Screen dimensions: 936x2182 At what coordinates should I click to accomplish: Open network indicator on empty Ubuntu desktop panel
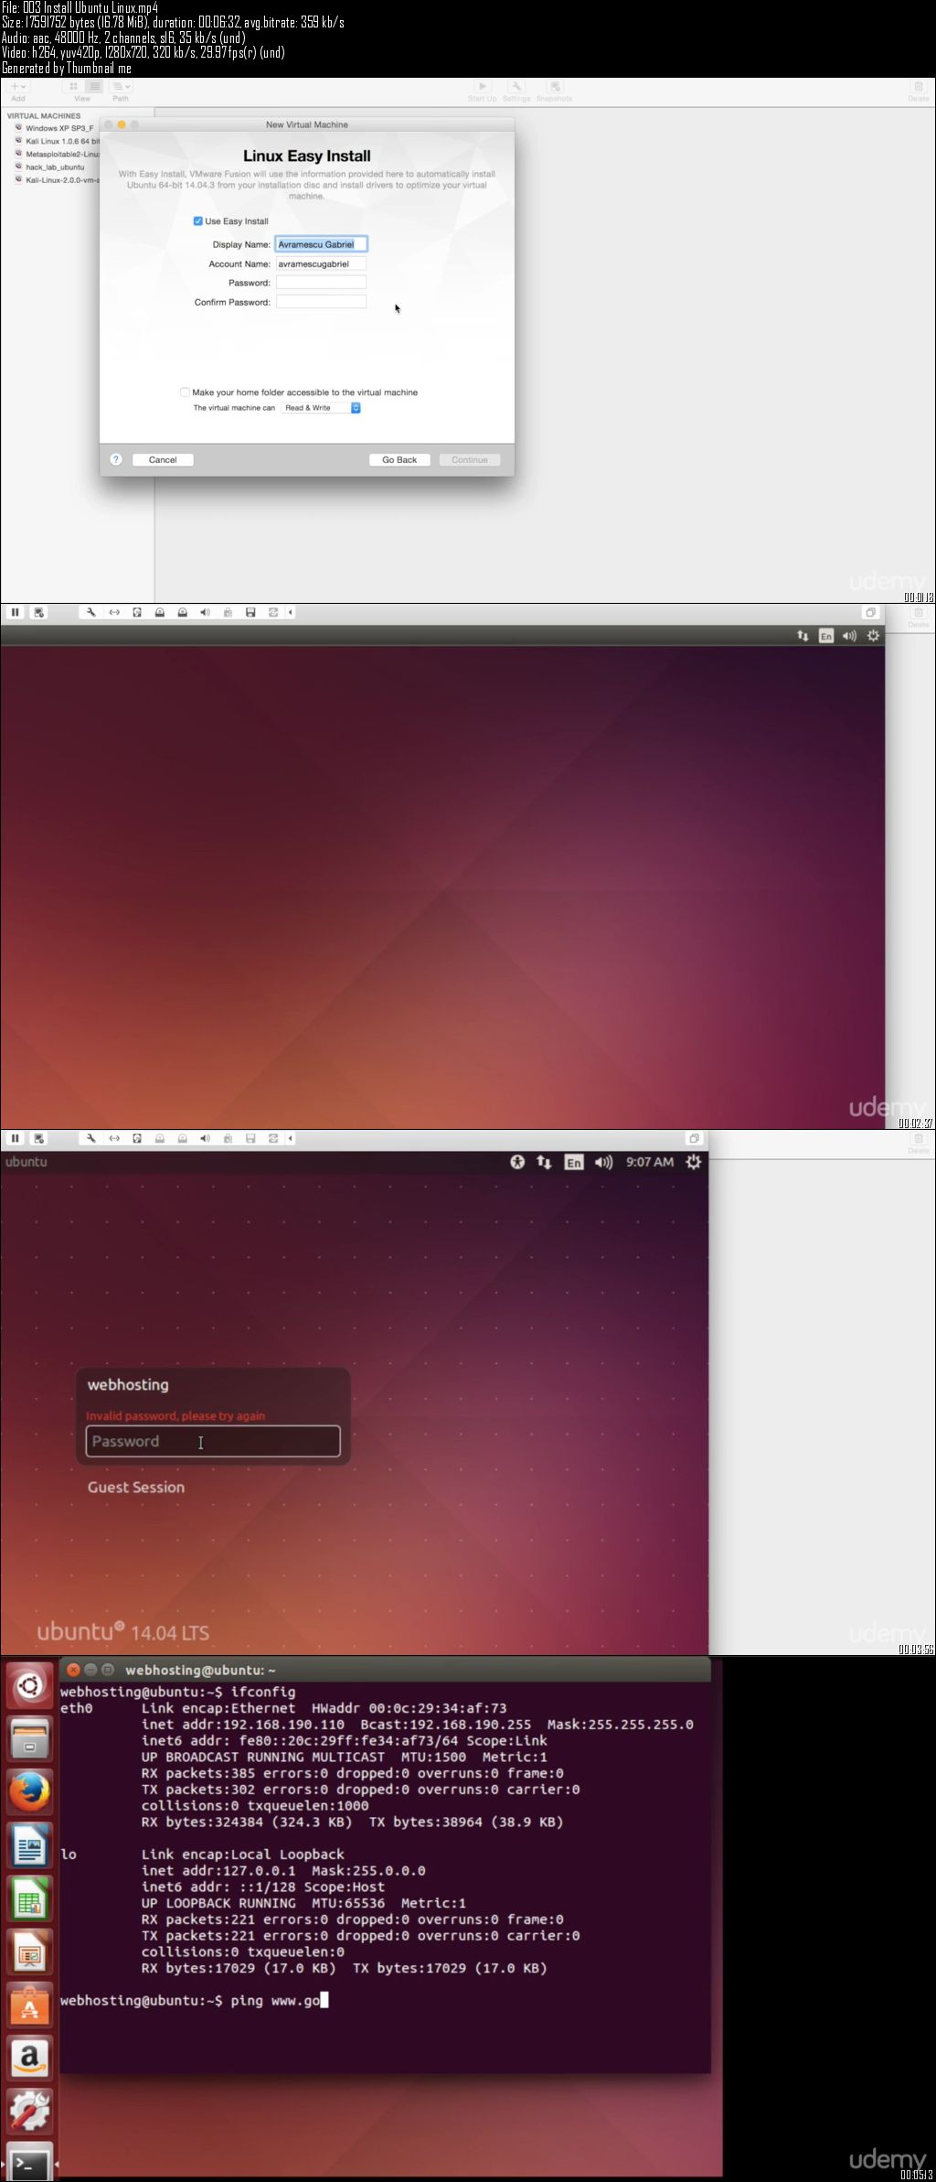click(803, 636)
